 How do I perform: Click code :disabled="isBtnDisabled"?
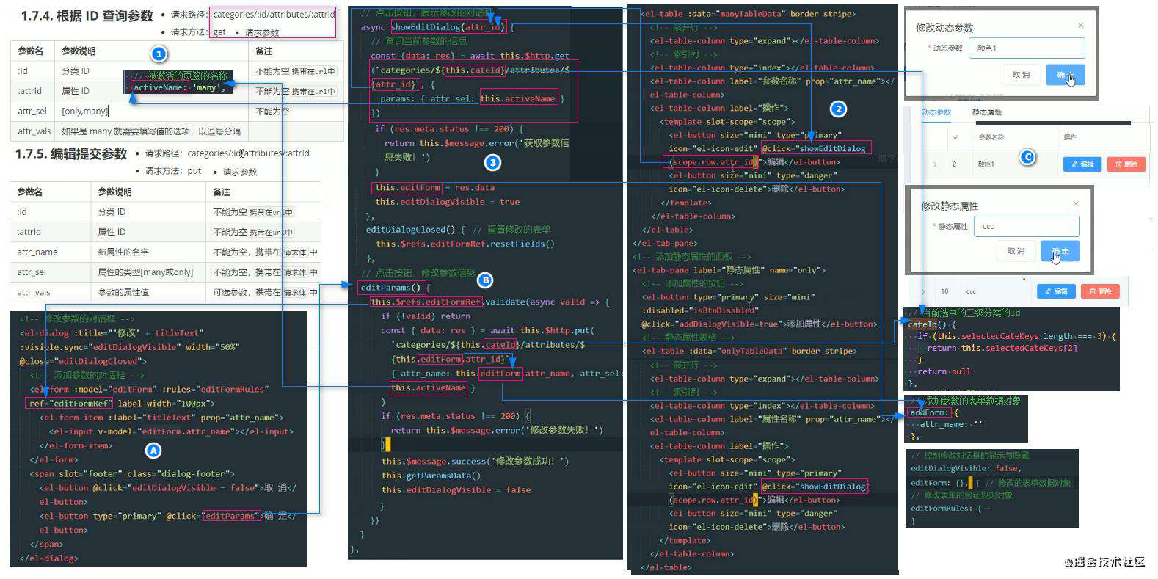pyautogui.click(x=699, y=310)
